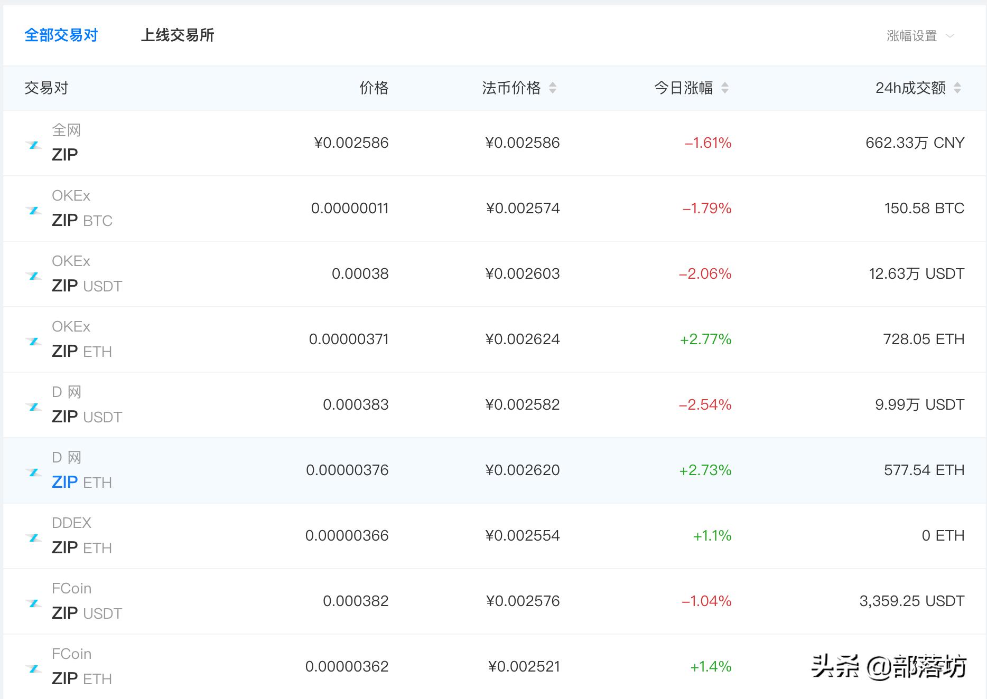
Task: Click the ZIP icon beside D网 ZIP USDT
Action: click(x=34, y=407)
